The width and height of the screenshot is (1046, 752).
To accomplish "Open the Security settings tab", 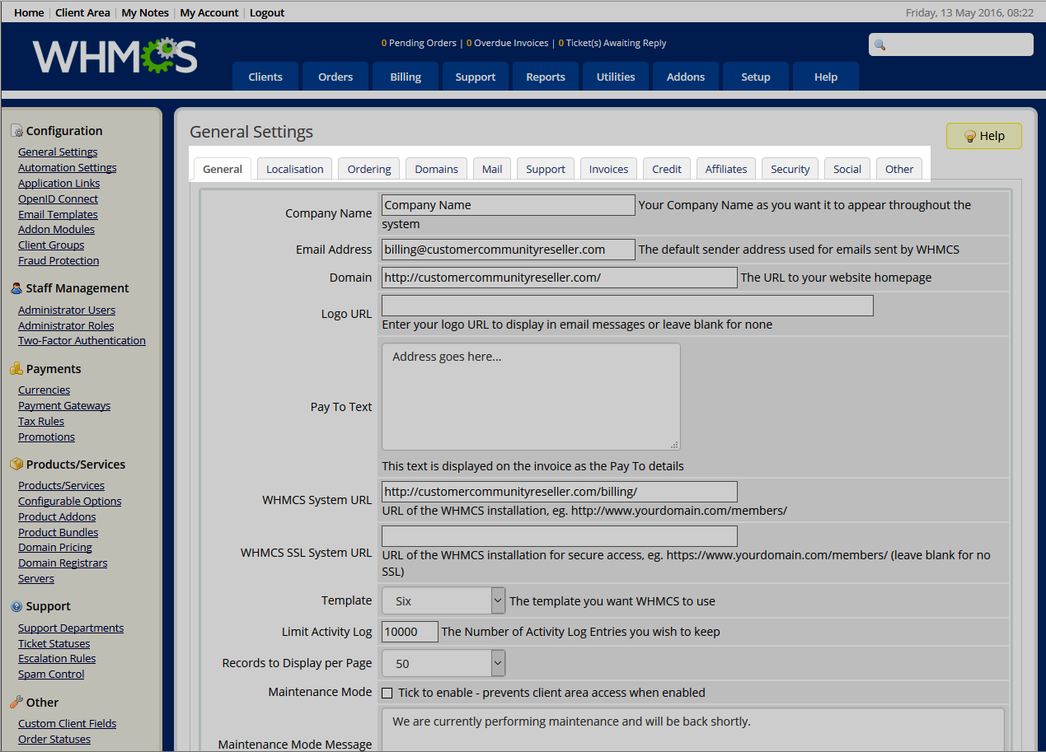I will click(x=790, y=169).
